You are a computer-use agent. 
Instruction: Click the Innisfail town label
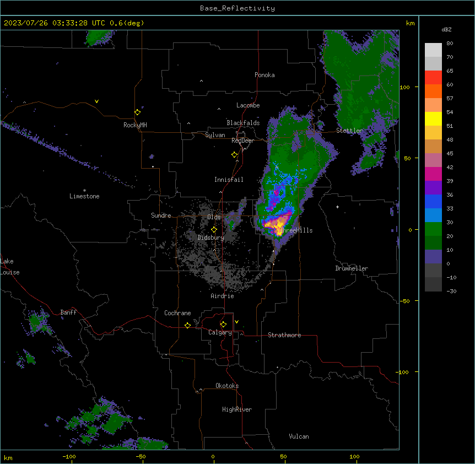[x=229, y=180]
